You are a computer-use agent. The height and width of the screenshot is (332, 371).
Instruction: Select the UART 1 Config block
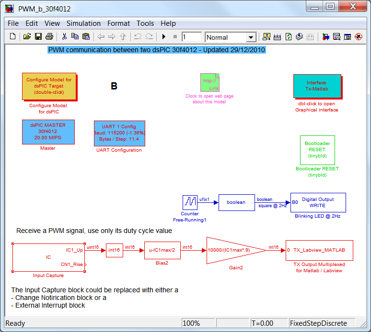click(x=119, y=133)
